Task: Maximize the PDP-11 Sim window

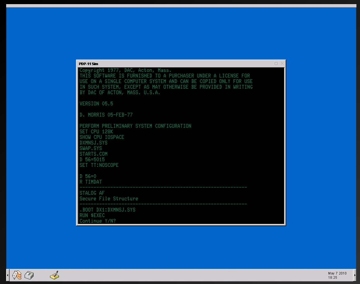Action: (276, 63)
